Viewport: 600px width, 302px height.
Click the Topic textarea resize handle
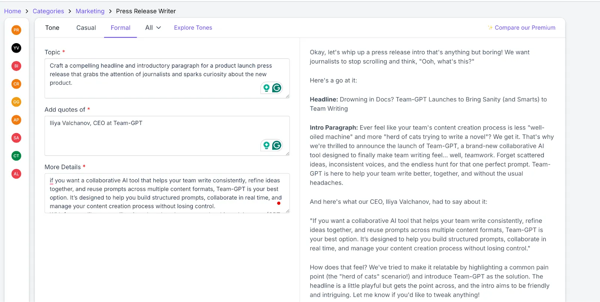[x=288, y=96]
